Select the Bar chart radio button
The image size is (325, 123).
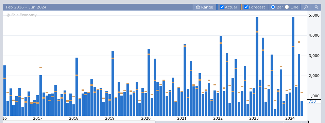pyautogui.click(x=273, y=7)
